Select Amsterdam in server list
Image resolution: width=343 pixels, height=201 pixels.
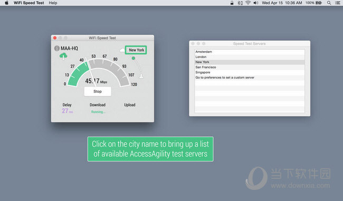point(250,52)
